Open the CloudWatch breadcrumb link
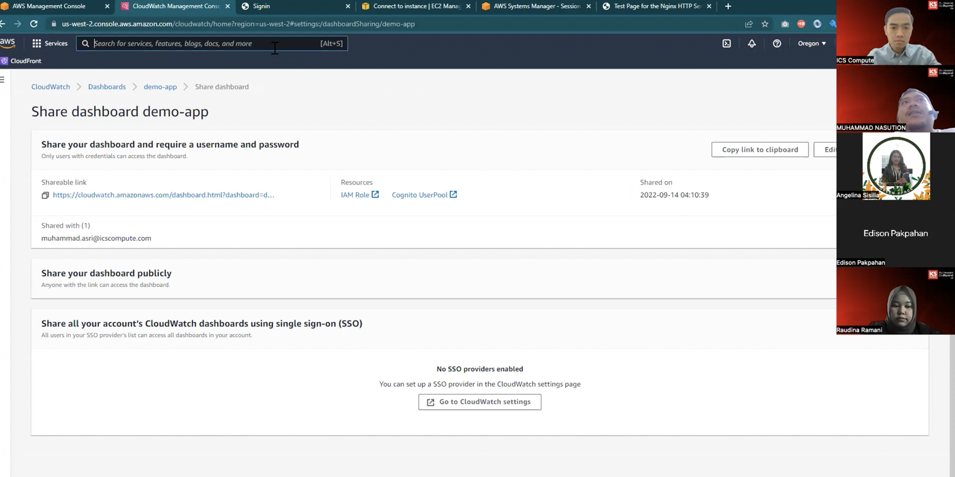 50,87
